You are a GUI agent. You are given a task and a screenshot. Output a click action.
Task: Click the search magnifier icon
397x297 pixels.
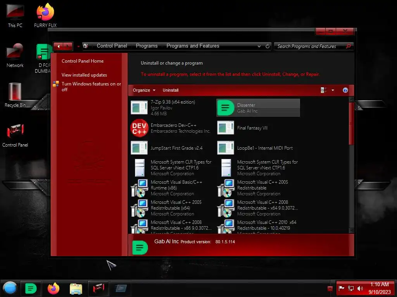tap(349, 46)
